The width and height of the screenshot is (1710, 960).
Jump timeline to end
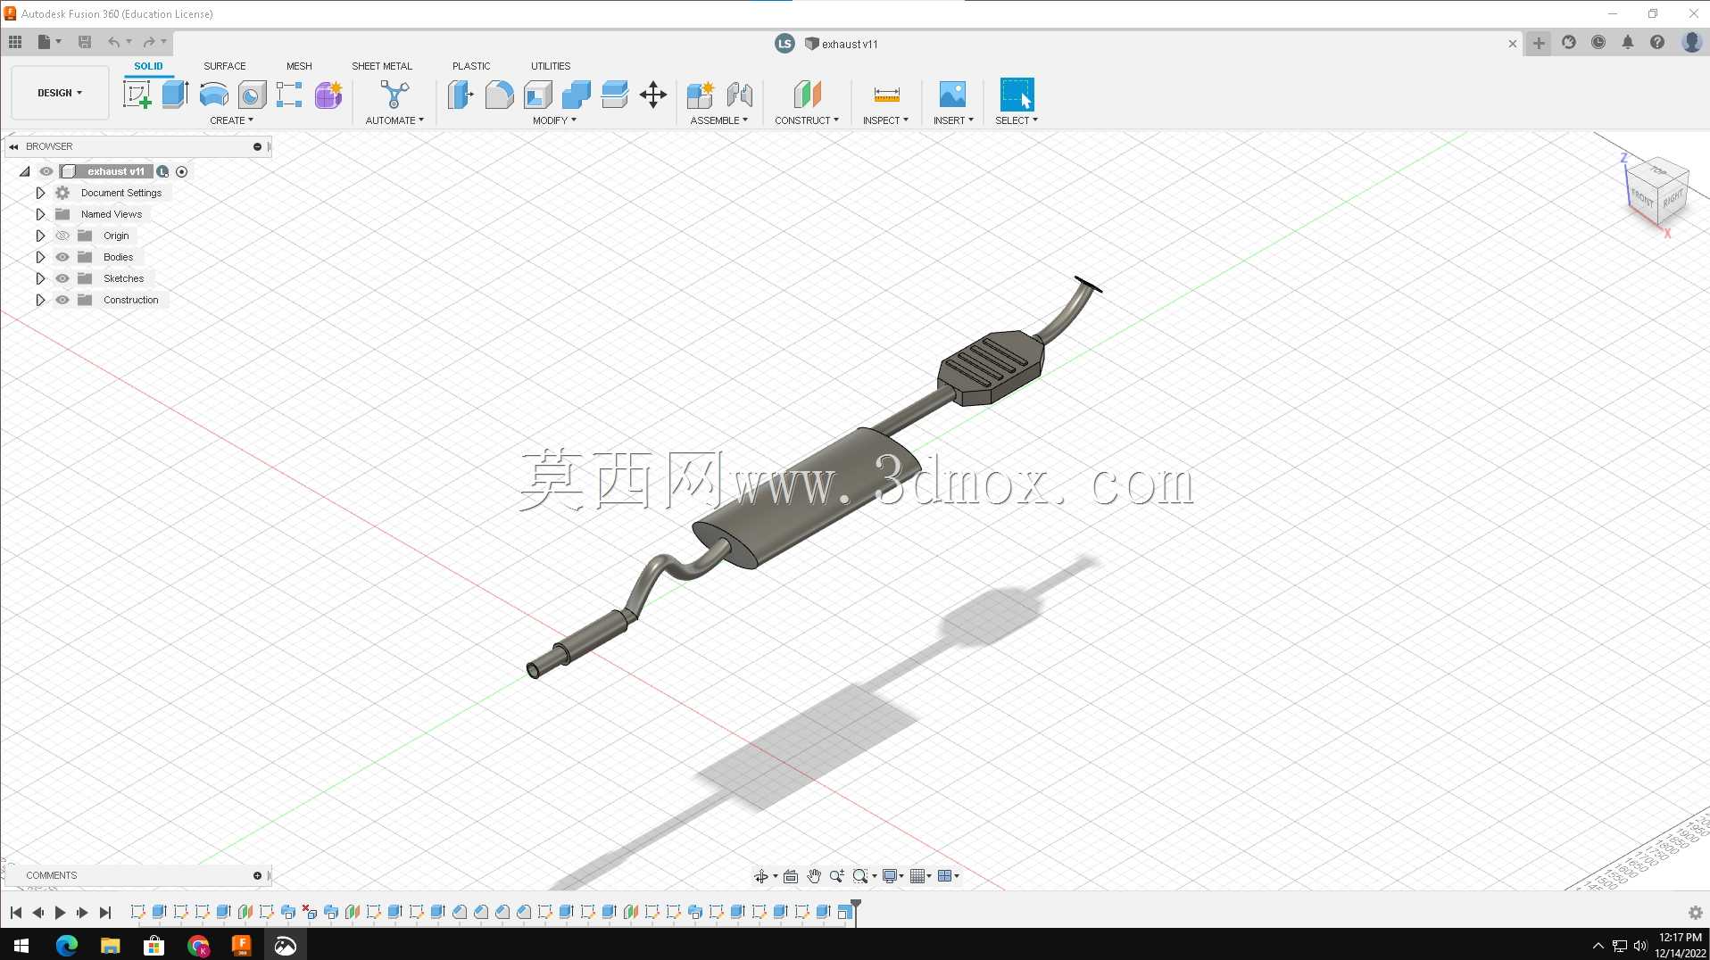point(105,913)
